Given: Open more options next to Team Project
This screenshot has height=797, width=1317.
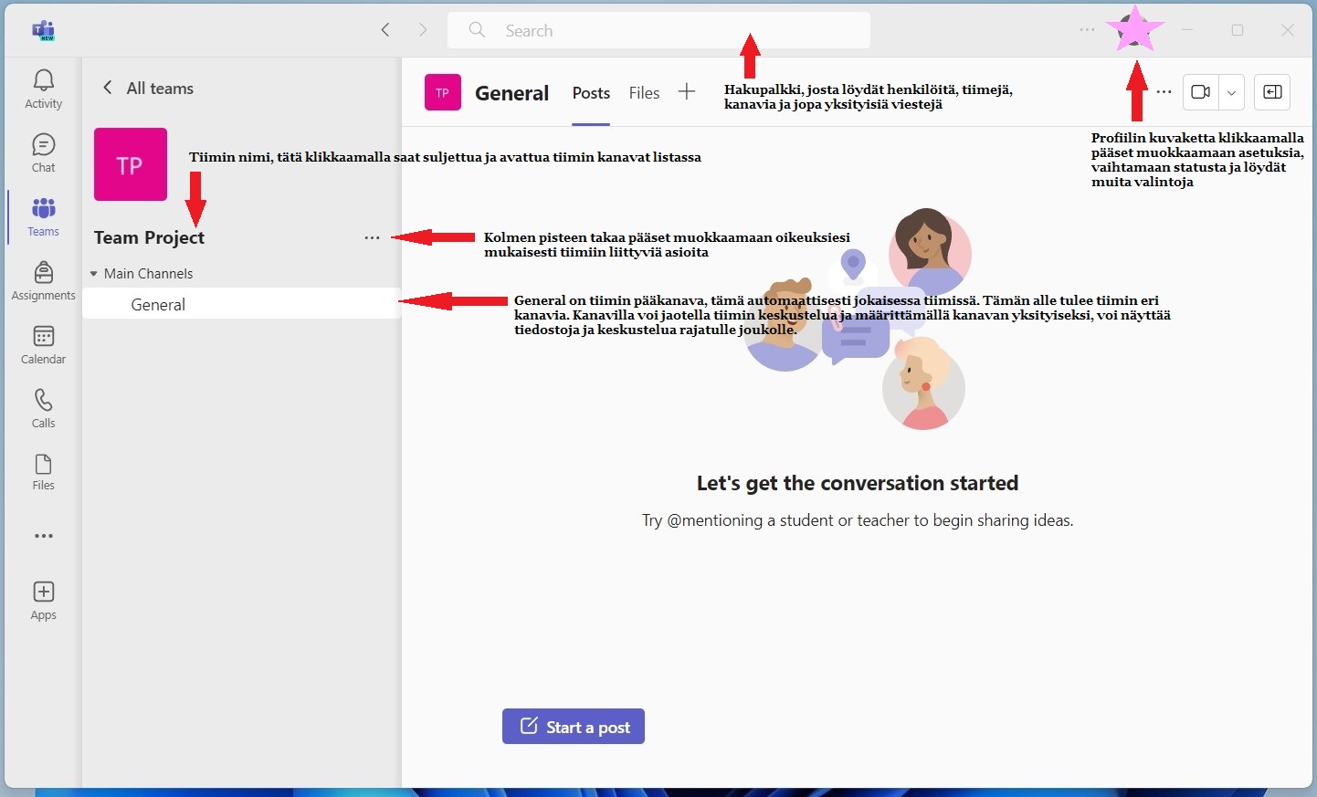Looking at the screenshot, I should click(x=372, y=237).
